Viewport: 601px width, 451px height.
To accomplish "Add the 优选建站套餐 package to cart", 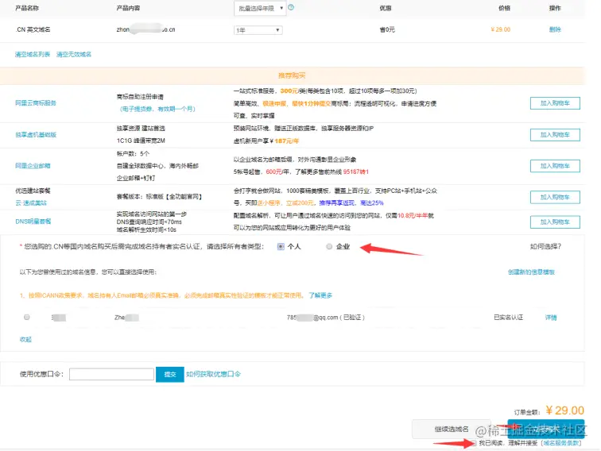I will tap(555, 197).
